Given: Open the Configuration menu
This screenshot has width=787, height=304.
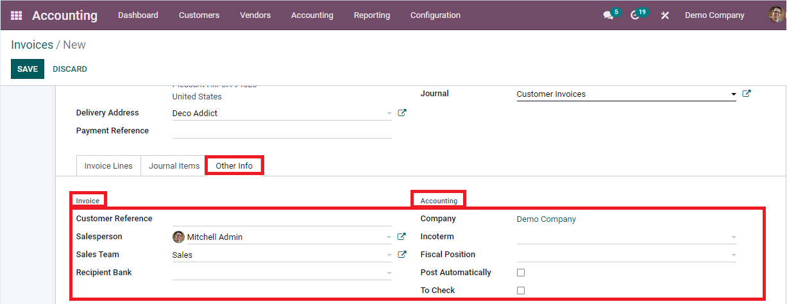Looking at the screenshot, I should click(436, 15).
